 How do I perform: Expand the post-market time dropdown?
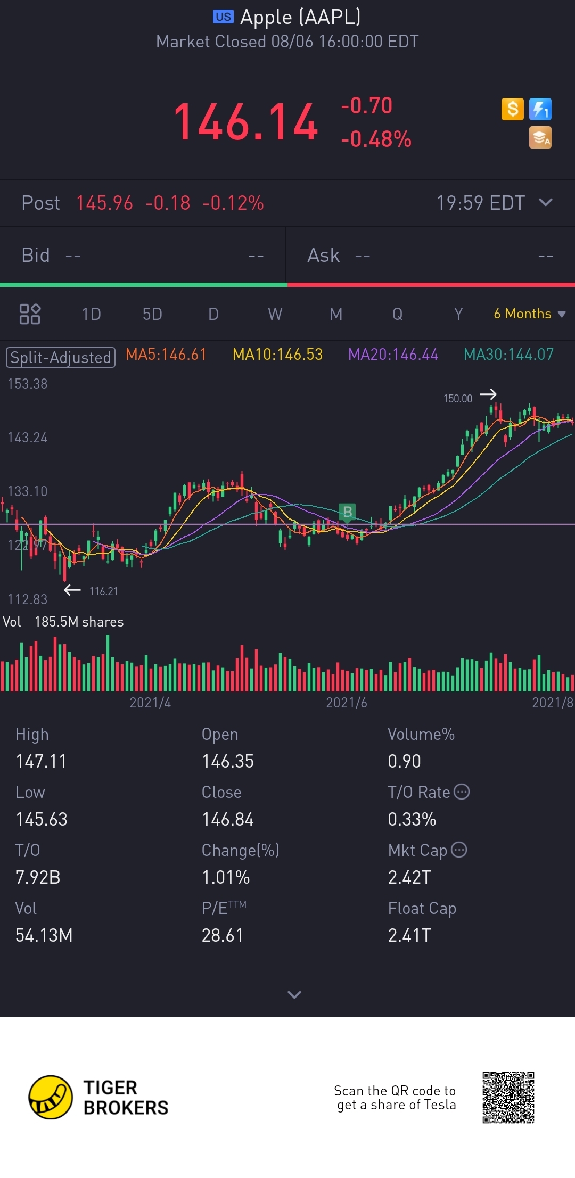(546, 202)
